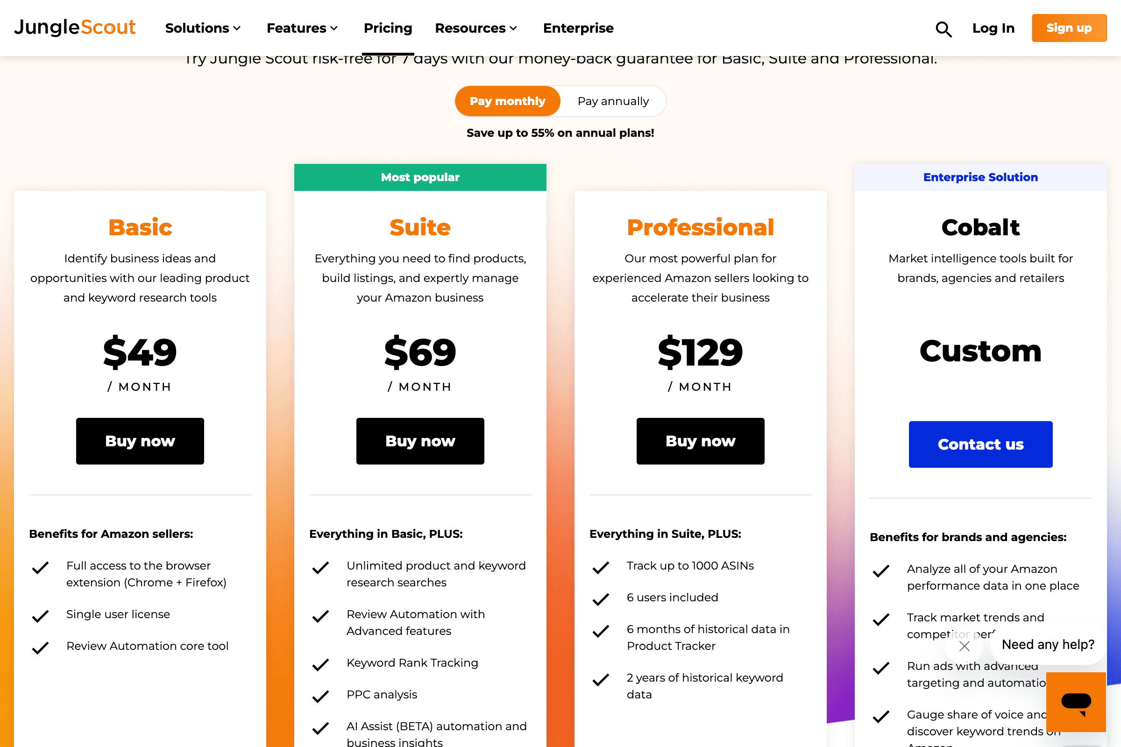Open the Enterprise menu item

coord(578,28)
